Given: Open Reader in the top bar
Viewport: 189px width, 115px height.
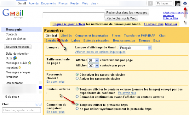Looking at the screenshot, I should point(75,3).
